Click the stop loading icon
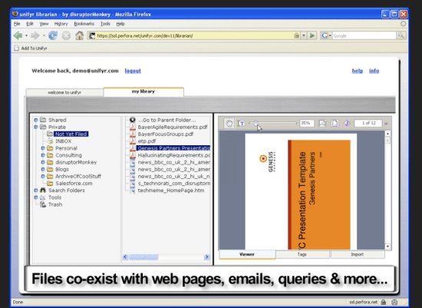Screen dimensions: 422x308 coord(66,35)
